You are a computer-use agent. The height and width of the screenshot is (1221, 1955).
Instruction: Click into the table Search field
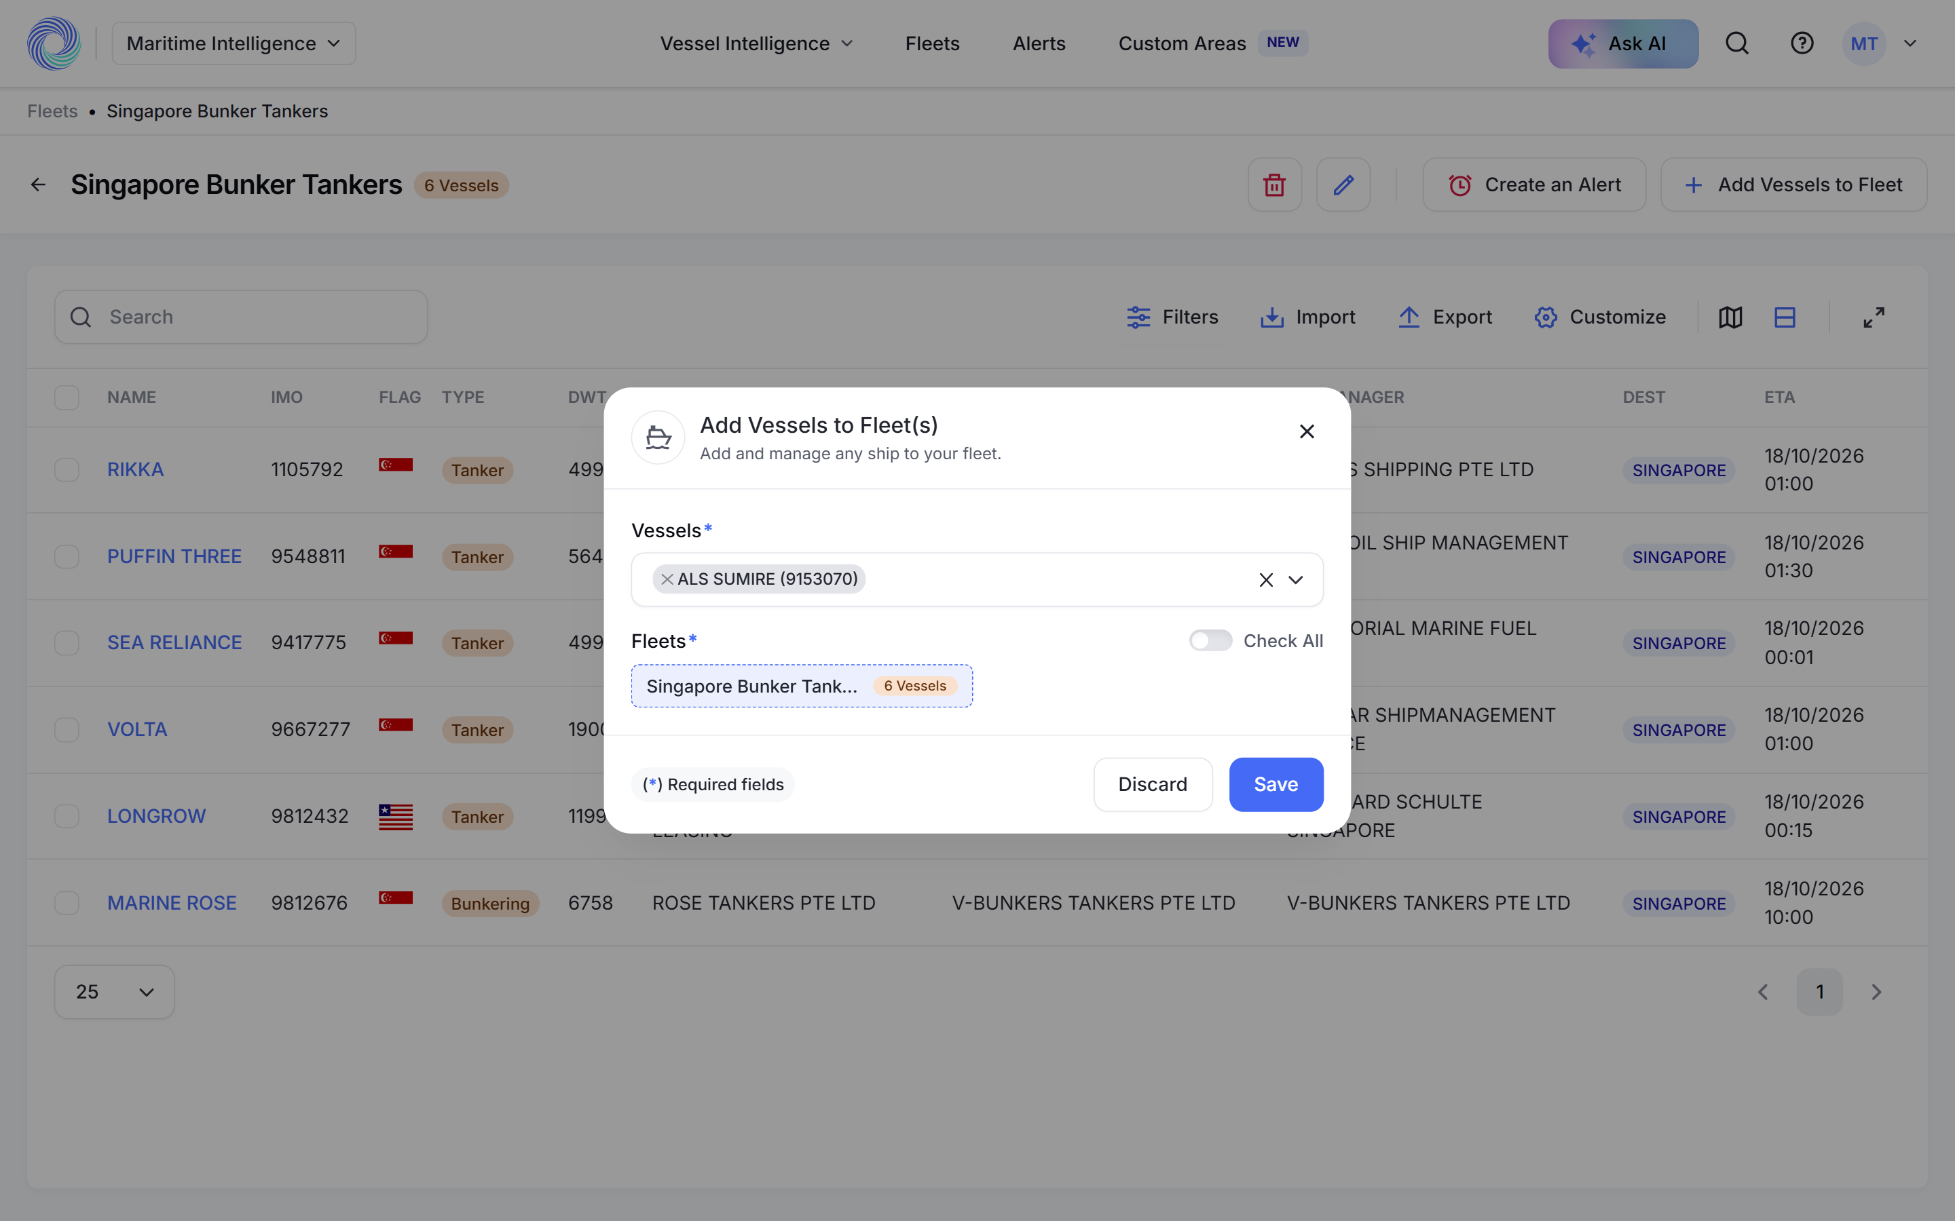tap(241, 317)
